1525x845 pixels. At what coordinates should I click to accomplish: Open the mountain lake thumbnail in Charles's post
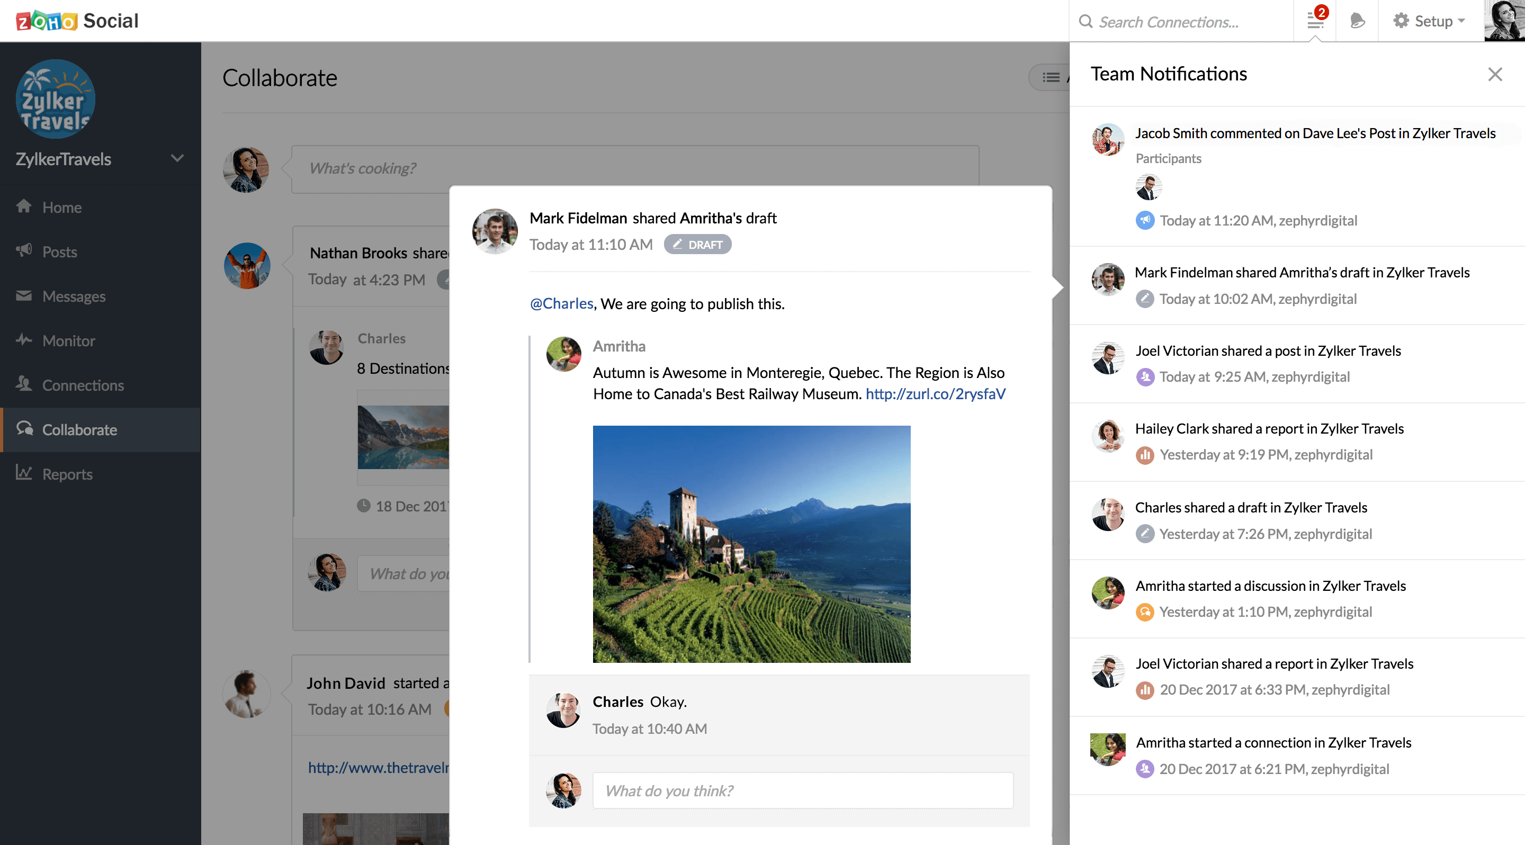(403, 437)
